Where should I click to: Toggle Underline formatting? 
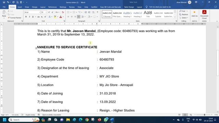click(33, 17)
